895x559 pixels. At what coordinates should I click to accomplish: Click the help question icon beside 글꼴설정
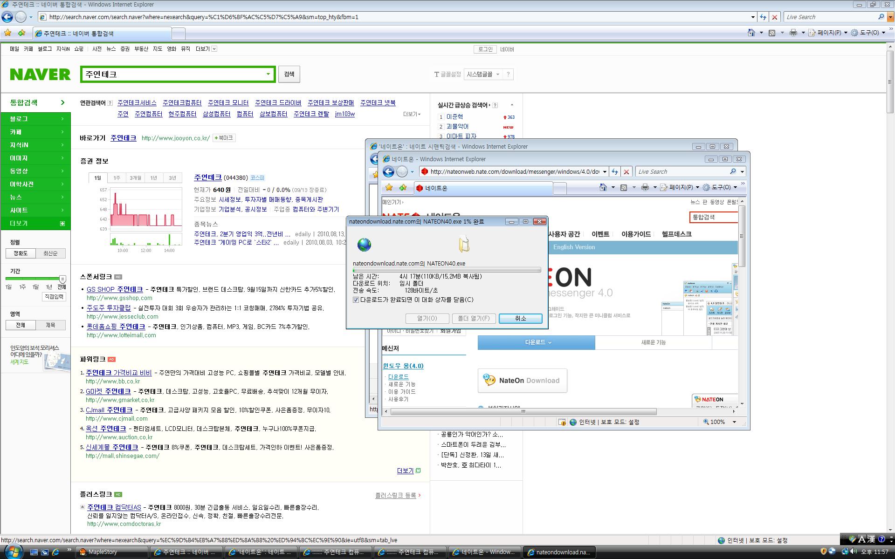508,74
